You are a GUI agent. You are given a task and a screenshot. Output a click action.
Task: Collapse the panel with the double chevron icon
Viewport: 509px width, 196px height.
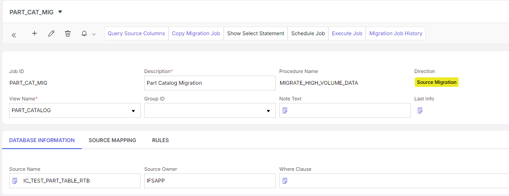point(13,35)
